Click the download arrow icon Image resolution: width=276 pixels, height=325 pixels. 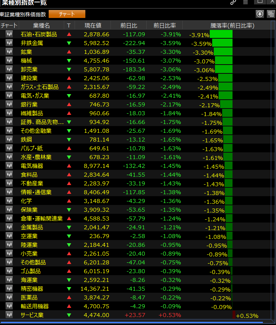click(260, 14)
